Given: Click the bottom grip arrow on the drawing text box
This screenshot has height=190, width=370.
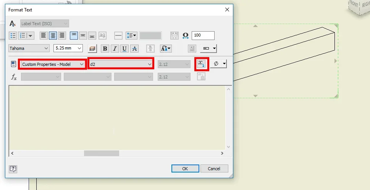Looking at the screenshot, I should point(255,96).
